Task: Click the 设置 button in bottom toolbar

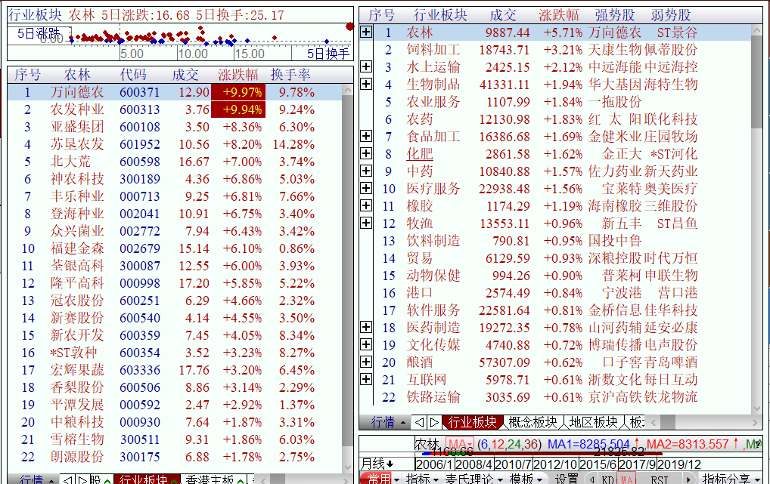Action: [x=567, y=479]
